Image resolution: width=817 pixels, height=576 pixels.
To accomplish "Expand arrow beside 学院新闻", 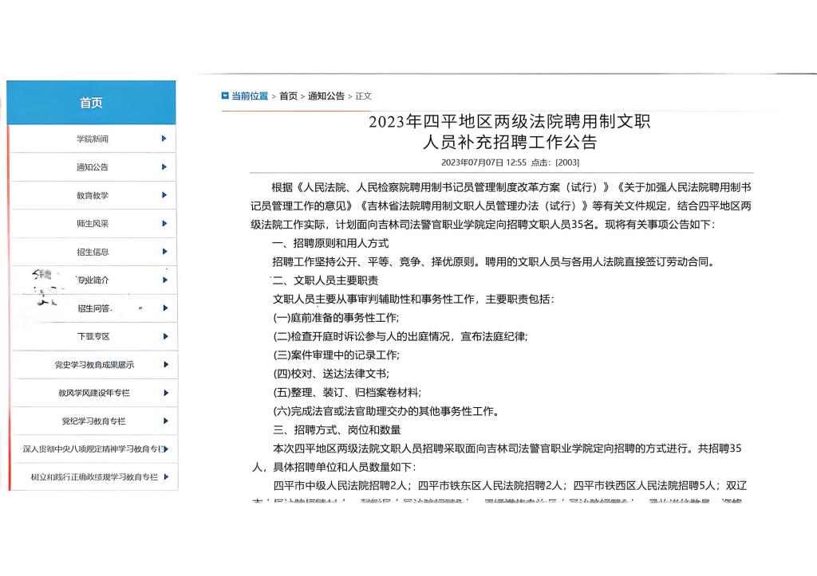I will [x=164, y=139].
